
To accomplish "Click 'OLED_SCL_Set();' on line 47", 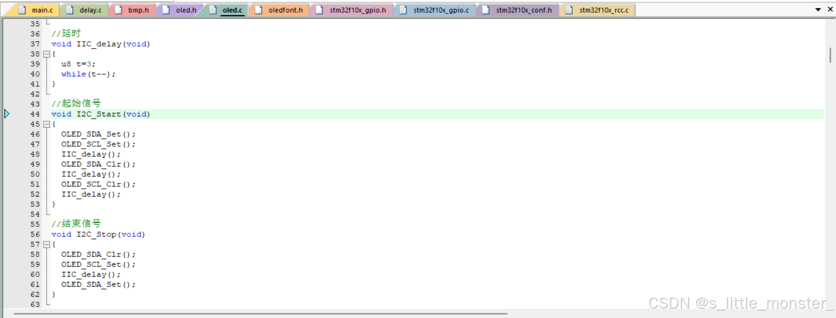I will [98, 144].
